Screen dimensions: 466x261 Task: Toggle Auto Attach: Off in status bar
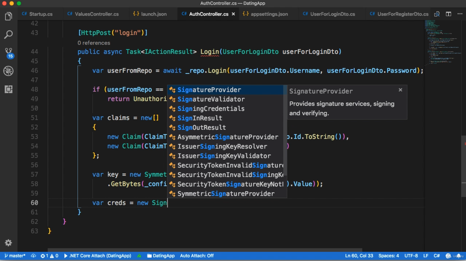pos(197,256)
